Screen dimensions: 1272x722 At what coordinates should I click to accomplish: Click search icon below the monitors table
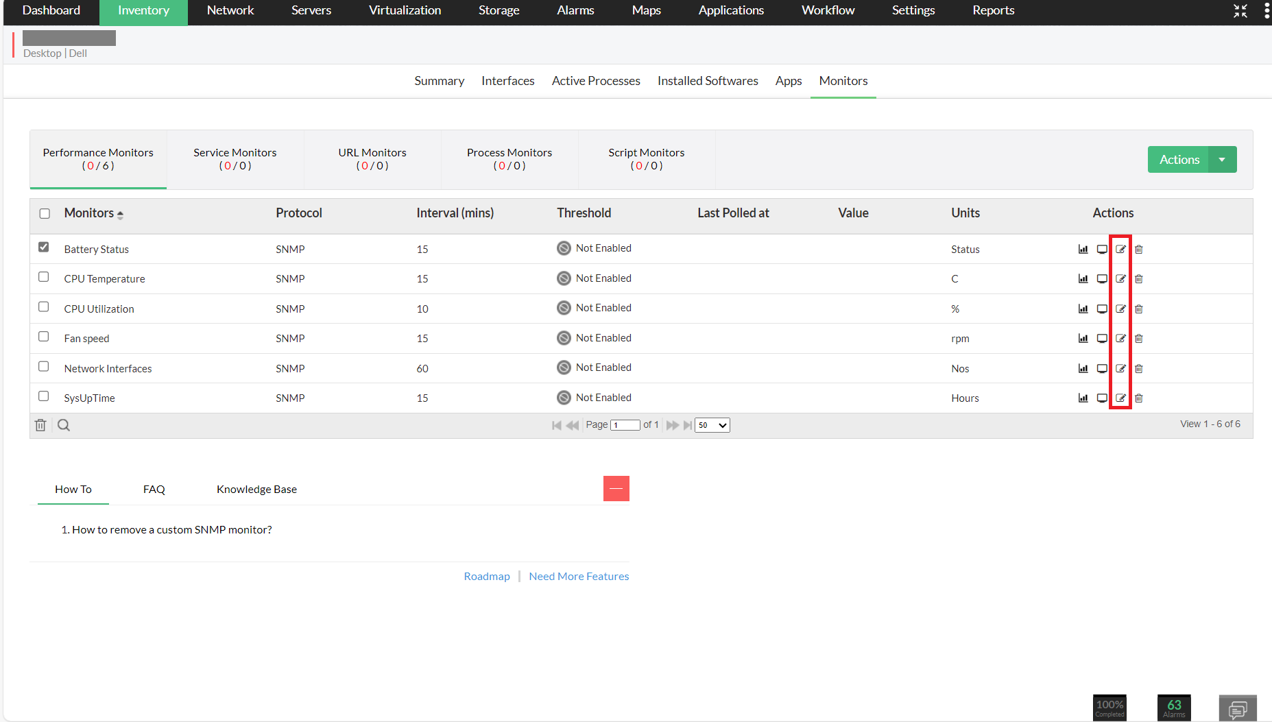point(64,425)
